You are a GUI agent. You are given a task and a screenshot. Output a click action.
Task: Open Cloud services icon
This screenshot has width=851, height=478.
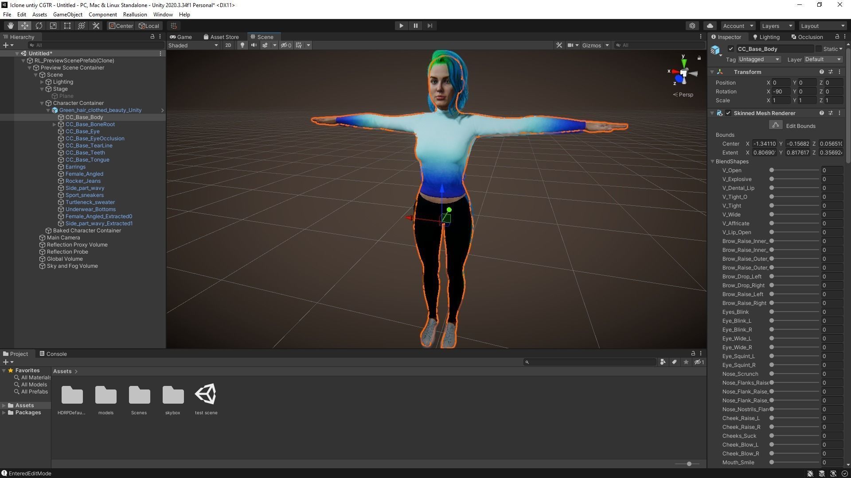pos(710,26)
